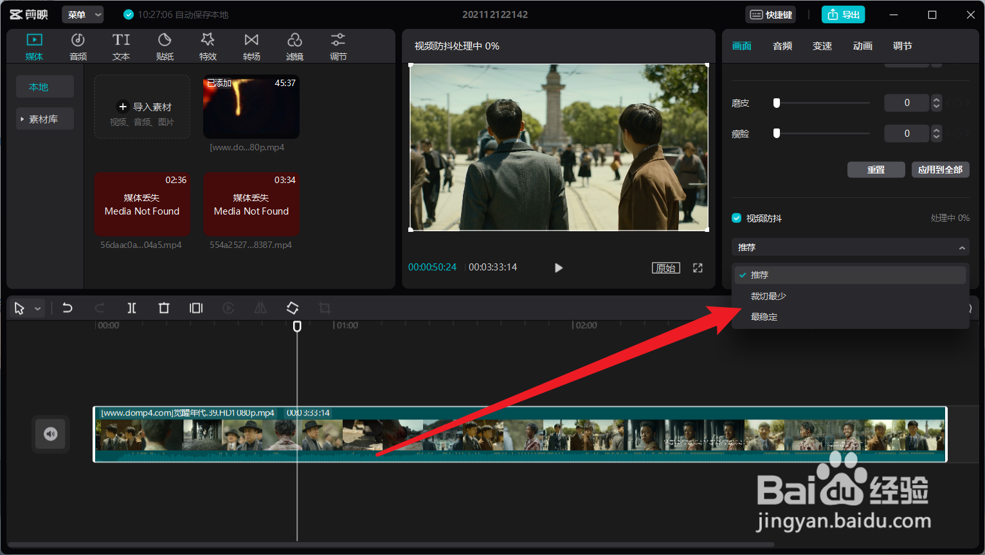The height and width of the screenshot is (555, 985).
Task: Open the 转场 transitions panel
Action: (251, 47)
